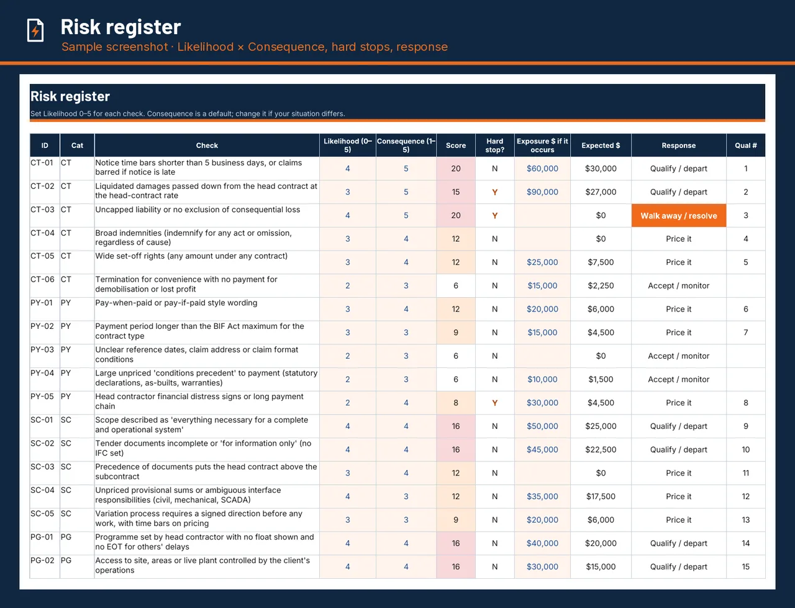Click the Qual number 15 cell
795x608 pixels.
coord(746,567)
